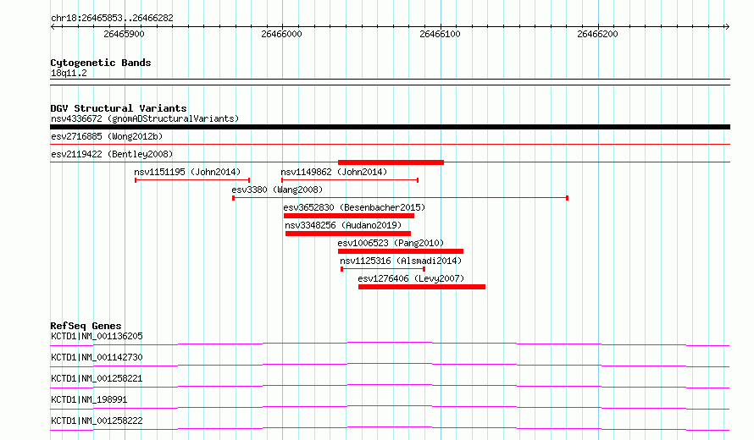
Task: Open the DGV Structural Variants track heading
Action: pos(119,108)
